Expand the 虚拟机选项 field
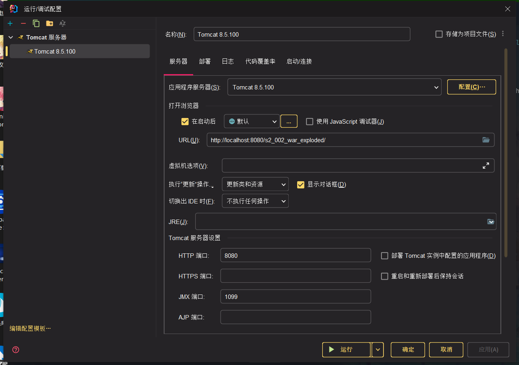 click(x=486, y=165)
